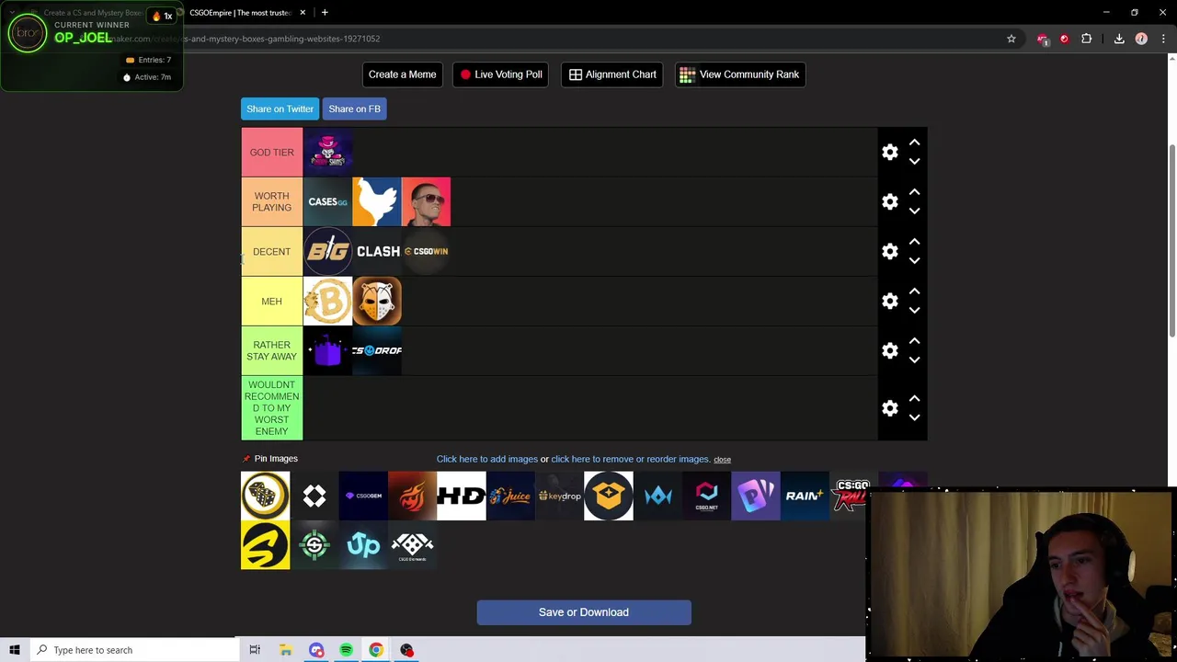Pick the green crosshair dollar logo from tray

click(x=314, y=545)
